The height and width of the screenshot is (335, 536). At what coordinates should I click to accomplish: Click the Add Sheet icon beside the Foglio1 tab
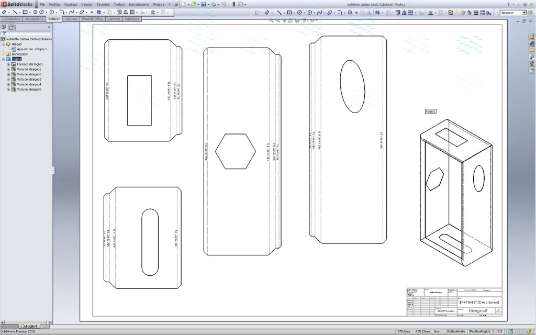click(x=44, y=327)
